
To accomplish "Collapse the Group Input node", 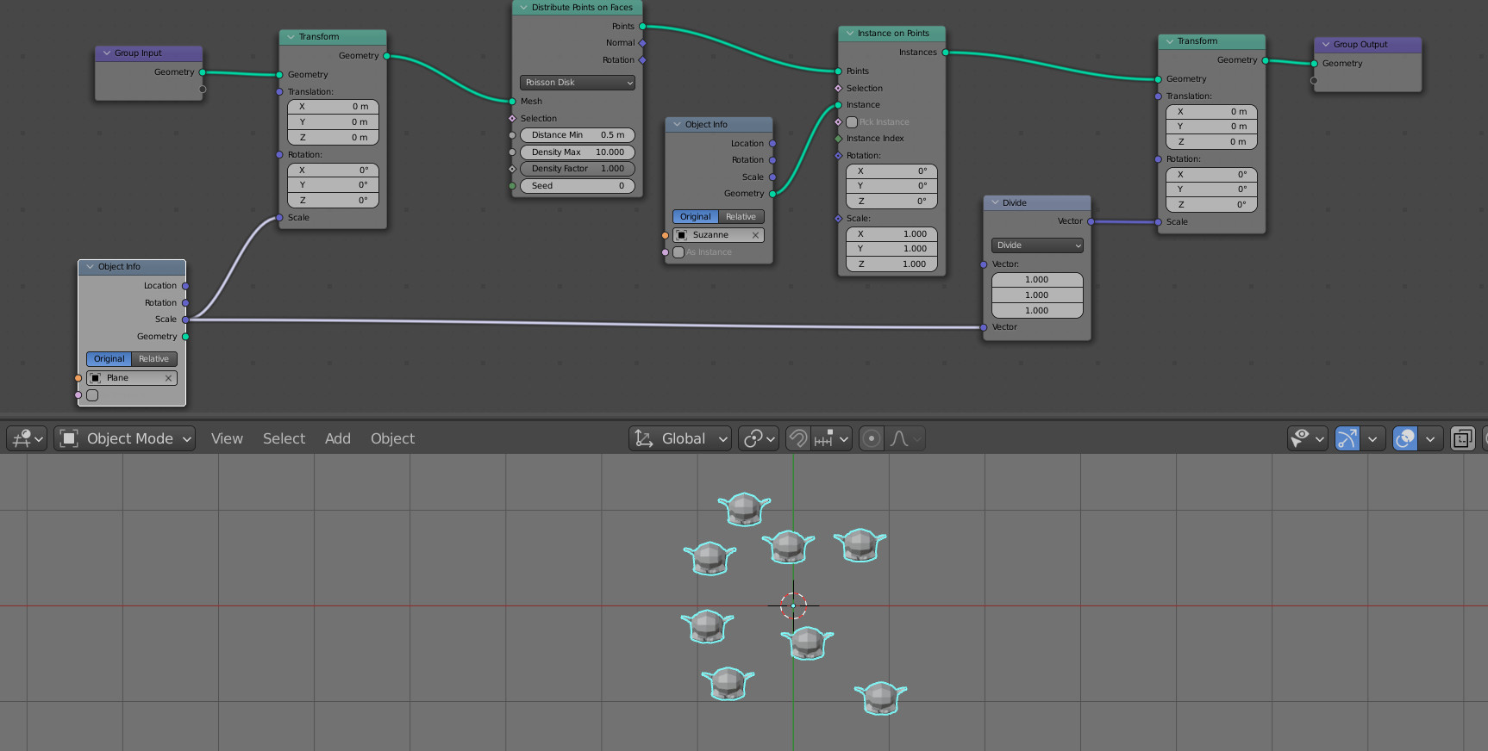I will pyautogui.click(x=107, y=53).
